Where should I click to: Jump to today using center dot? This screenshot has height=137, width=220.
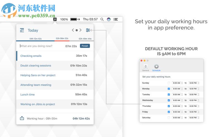tap(77, 30)
